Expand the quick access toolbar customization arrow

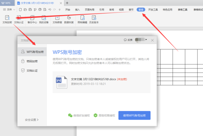tap(60, 9)
